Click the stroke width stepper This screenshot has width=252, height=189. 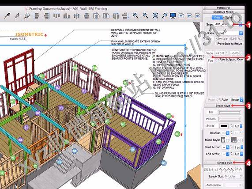pos(232,126)
